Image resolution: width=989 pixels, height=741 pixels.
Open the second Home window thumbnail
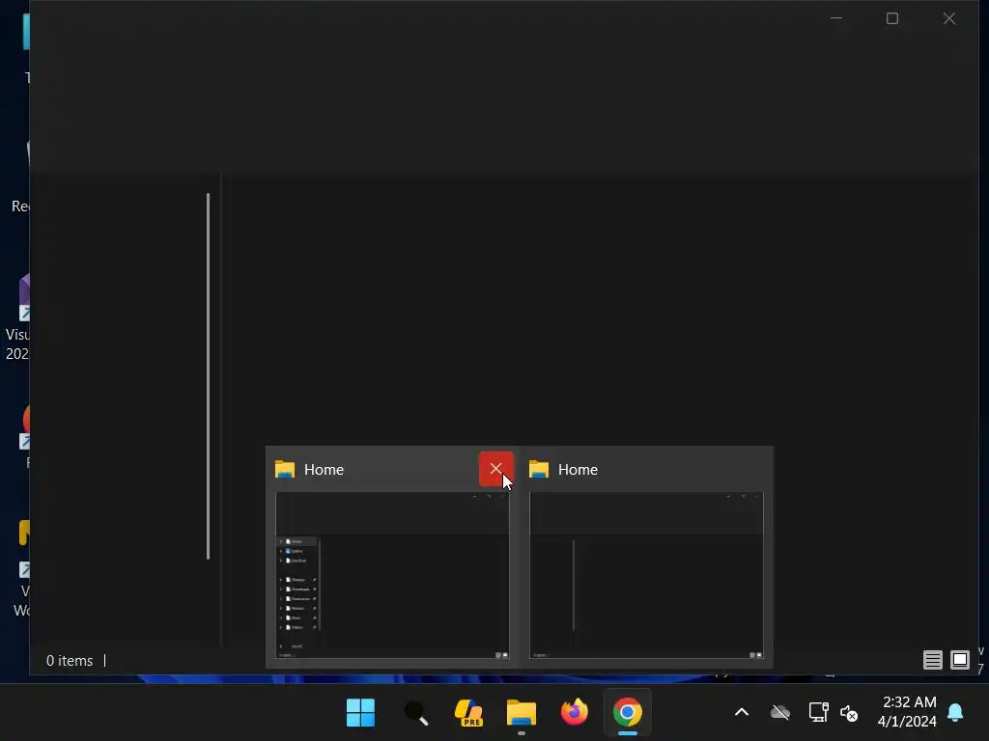(x=646, y=575)
